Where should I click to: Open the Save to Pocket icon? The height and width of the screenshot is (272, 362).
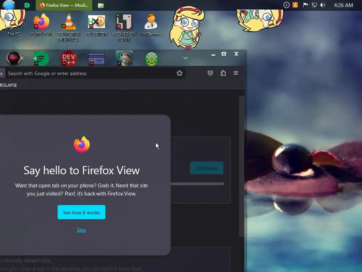pyautogui.click(x=210, y=73)
